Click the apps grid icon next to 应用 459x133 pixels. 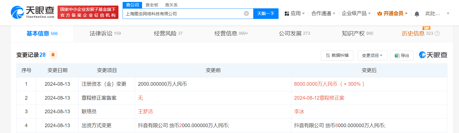(x=287, y=13)
